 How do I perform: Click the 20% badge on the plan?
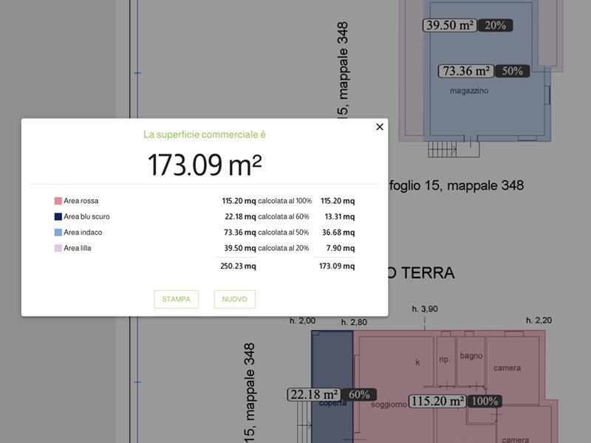(495, 25)
